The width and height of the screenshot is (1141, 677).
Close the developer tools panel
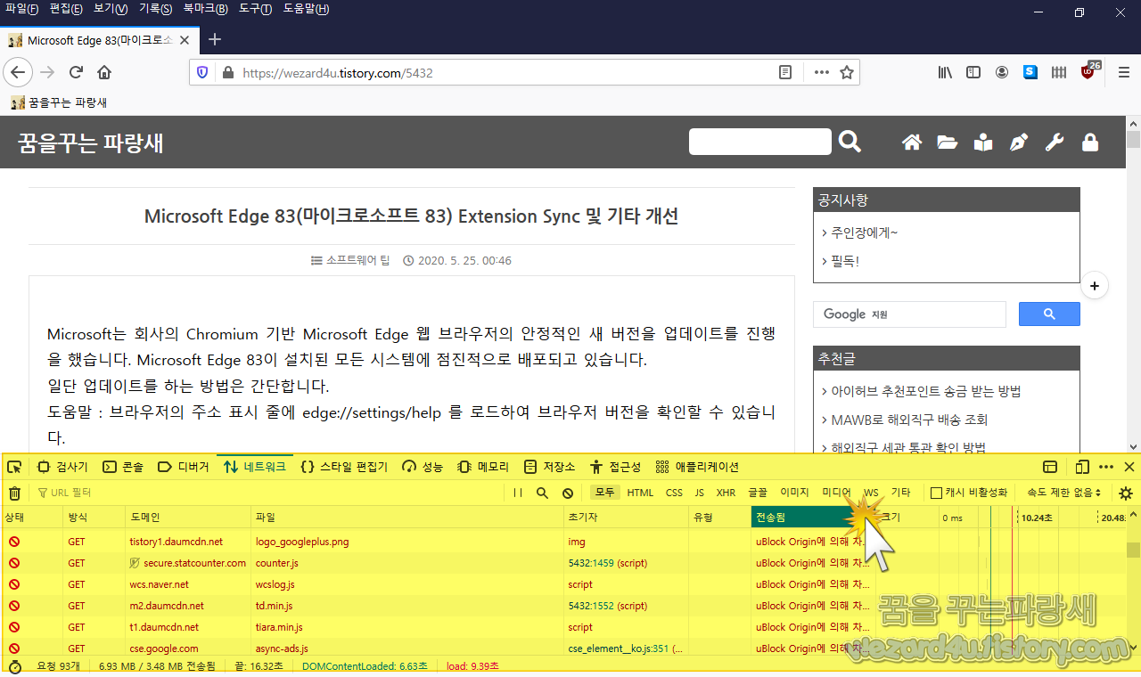tap(1129, 467)
